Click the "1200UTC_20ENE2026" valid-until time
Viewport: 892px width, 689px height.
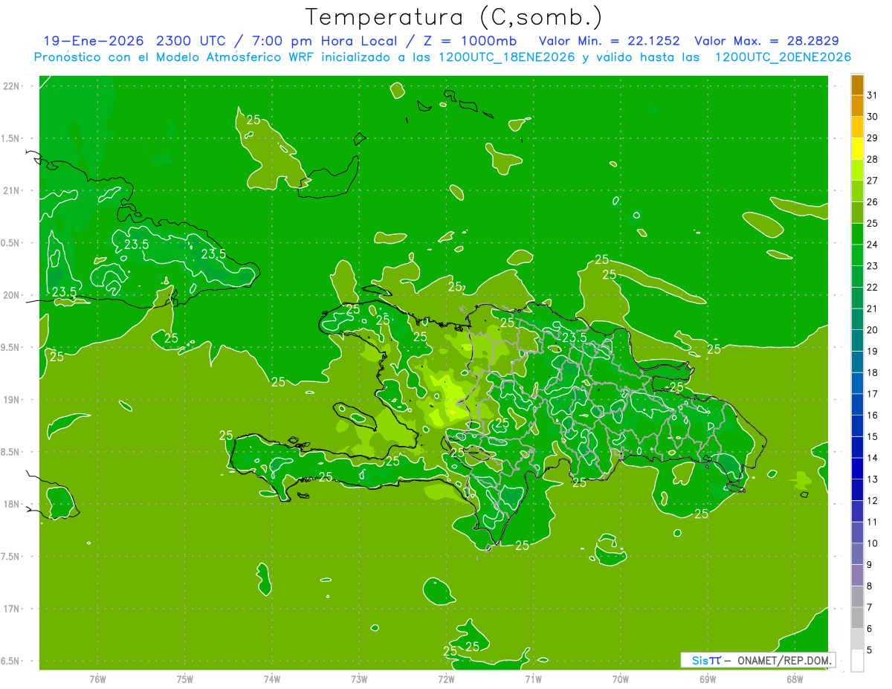tap(783, 57)
